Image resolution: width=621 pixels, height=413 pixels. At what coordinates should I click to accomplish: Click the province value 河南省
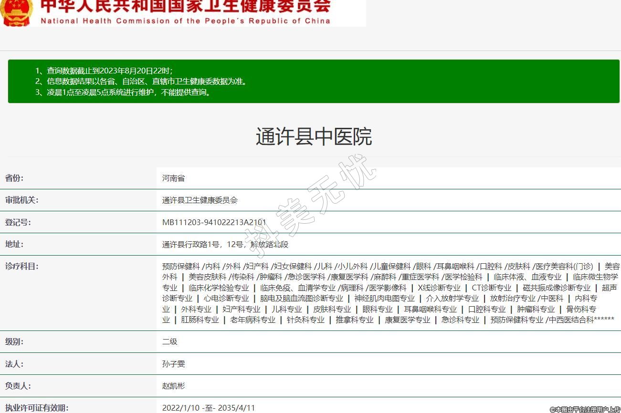[x=173, y=178]
